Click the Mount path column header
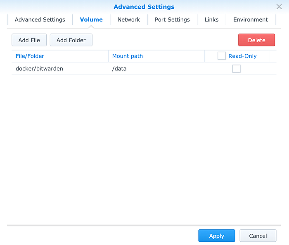The image size is (289, 245). point(128,56)
